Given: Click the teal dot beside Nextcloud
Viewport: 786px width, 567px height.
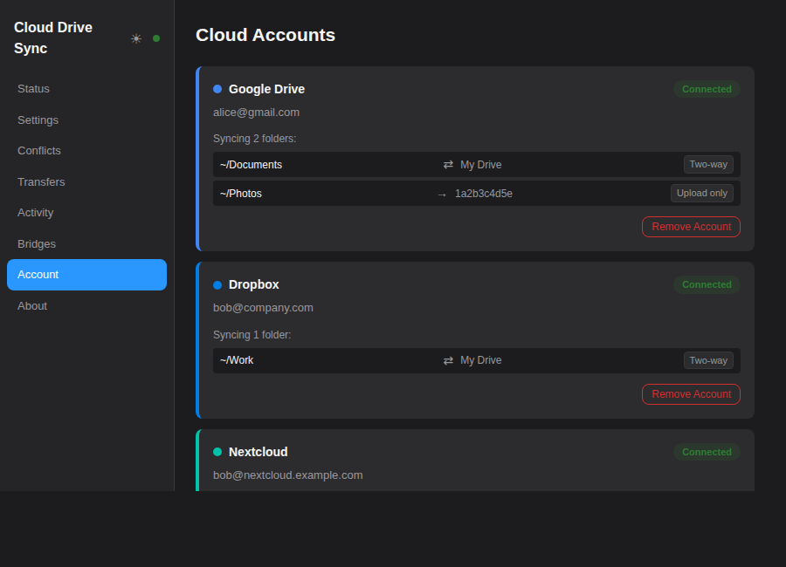Looking at the screenshot, I should click(x=217, y=452).
